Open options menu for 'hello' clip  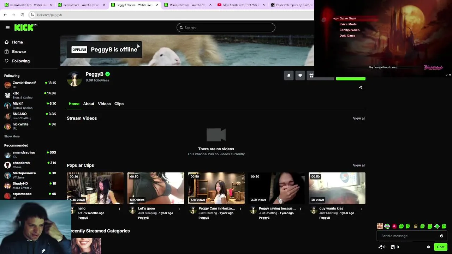coord(119,209)
